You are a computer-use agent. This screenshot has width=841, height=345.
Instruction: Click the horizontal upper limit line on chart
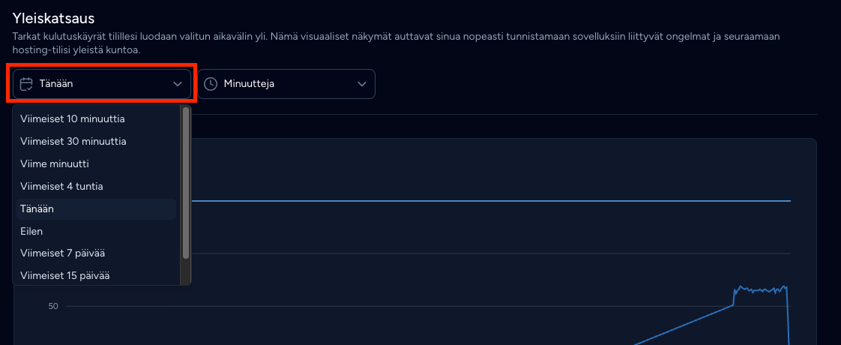point(491,201)
